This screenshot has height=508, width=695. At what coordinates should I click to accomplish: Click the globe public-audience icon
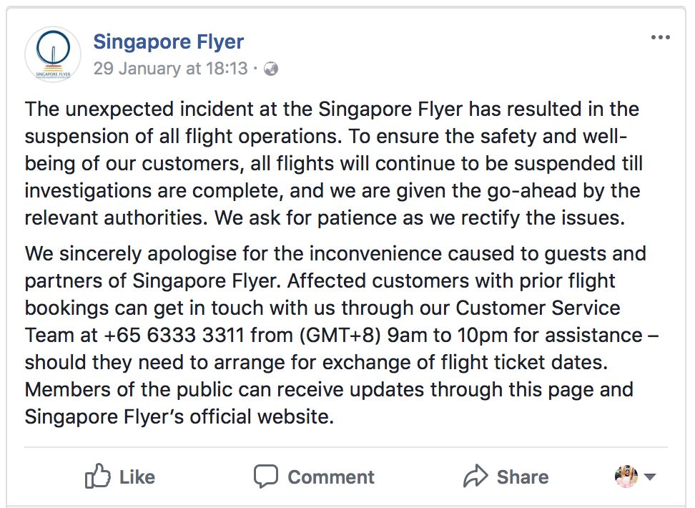pyautogui.click(x=271, y=69)
